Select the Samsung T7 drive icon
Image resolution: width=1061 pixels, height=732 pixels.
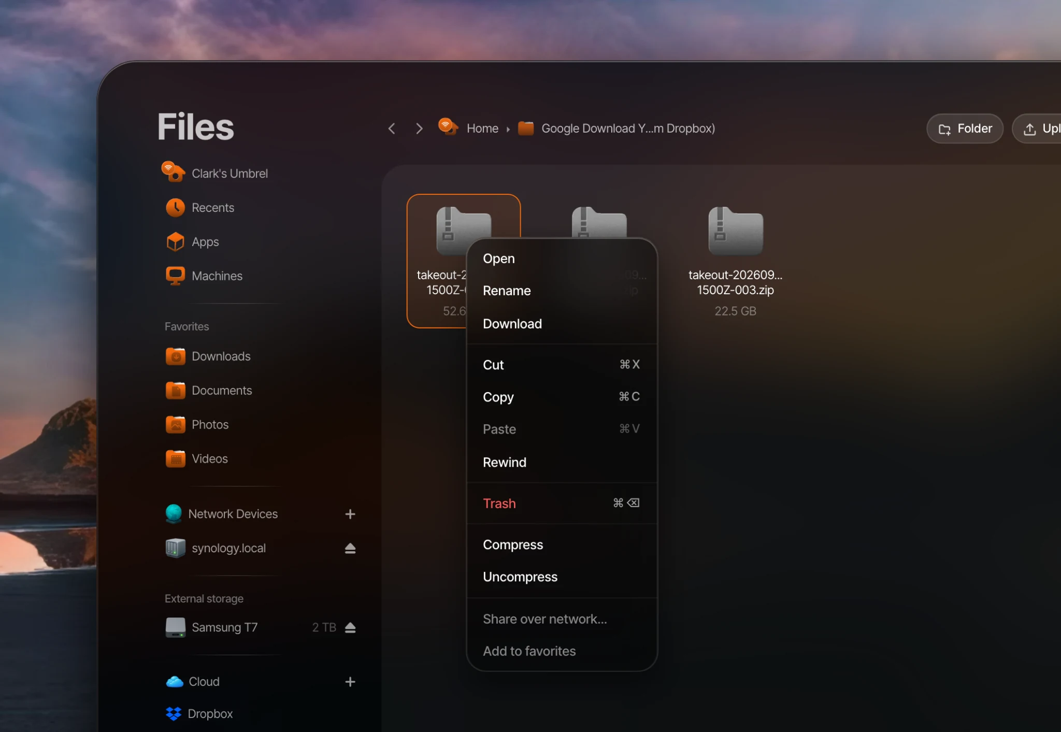point(175,627)
